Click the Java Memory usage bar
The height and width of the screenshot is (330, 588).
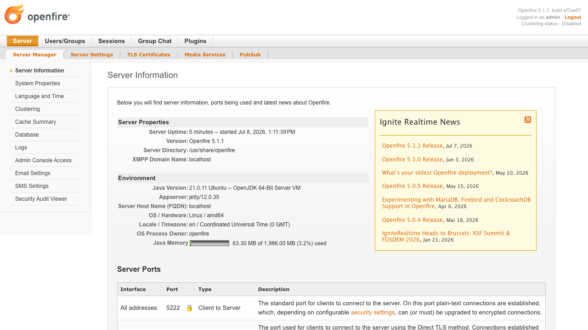click(209, 243)
